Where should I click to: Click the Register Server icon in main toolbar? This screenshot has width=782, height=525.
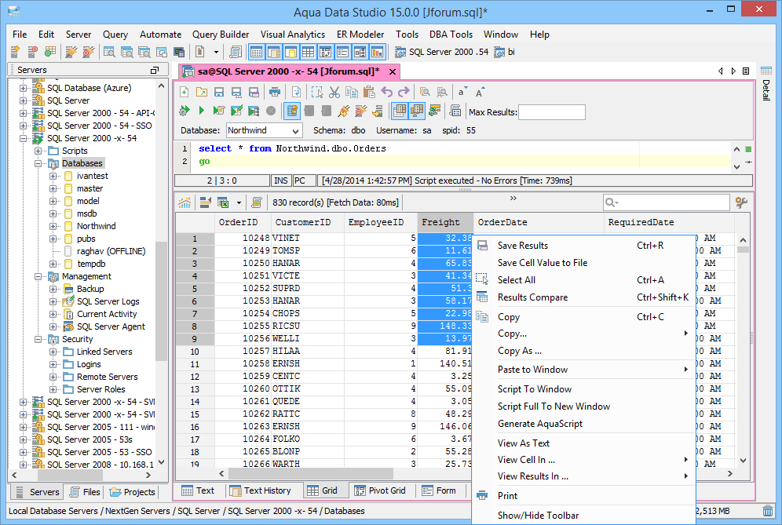point(15,52)
